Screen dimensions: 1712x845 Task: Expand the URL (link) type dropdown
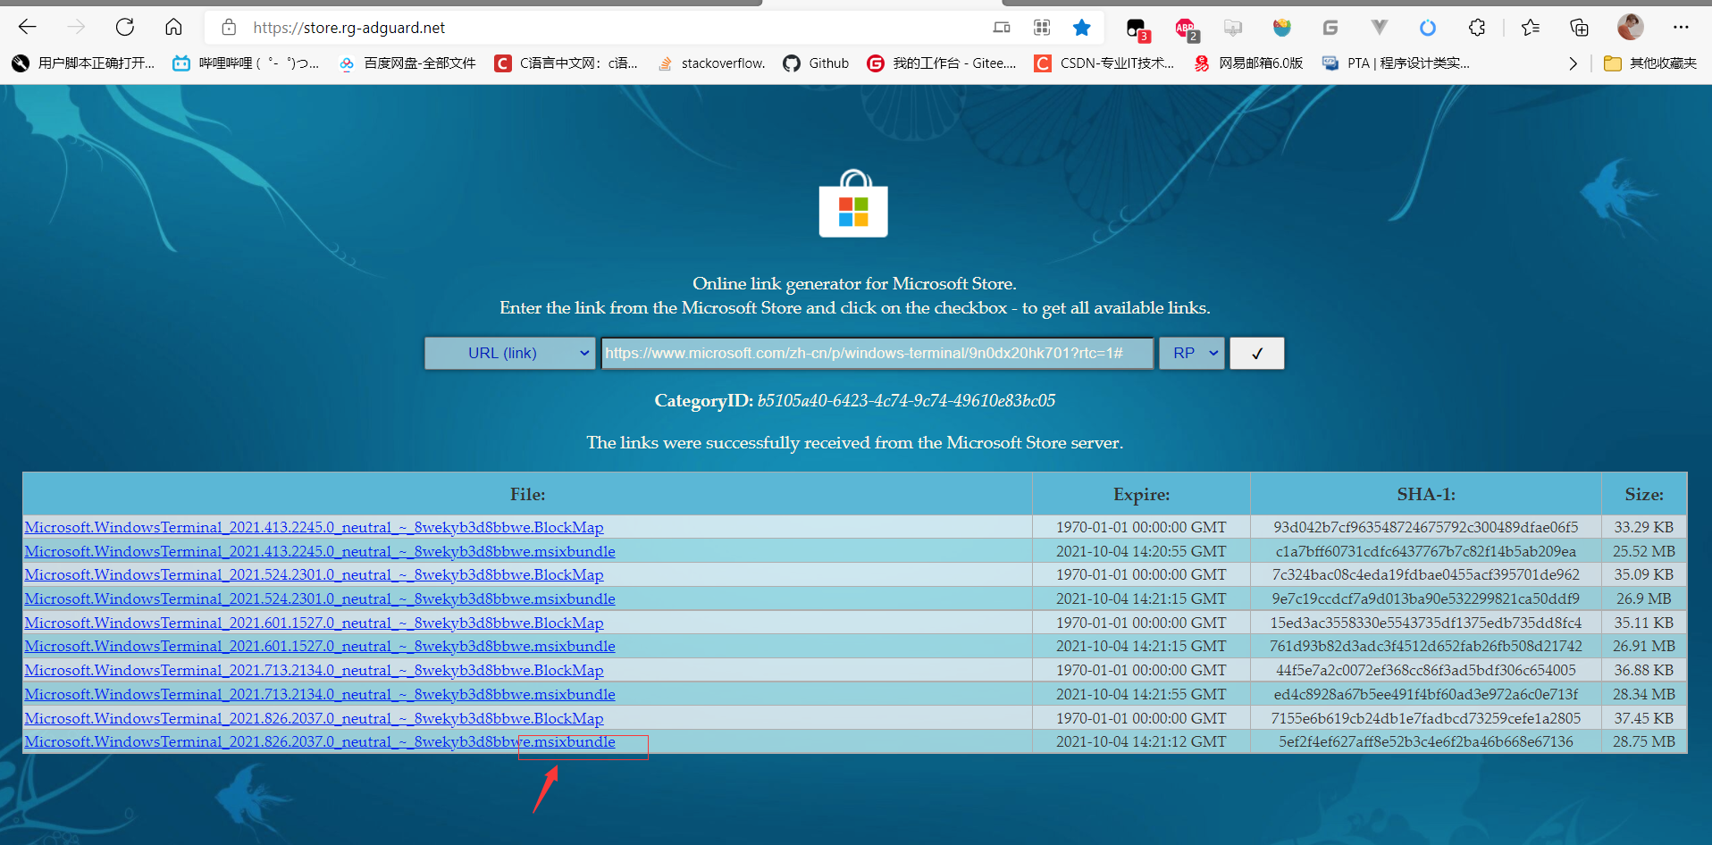click(509, 353)
